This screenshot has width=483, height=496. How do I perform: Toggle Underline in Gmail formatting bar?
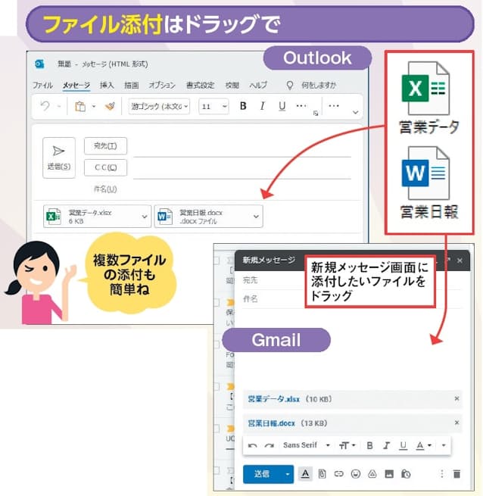click(403, 445)
